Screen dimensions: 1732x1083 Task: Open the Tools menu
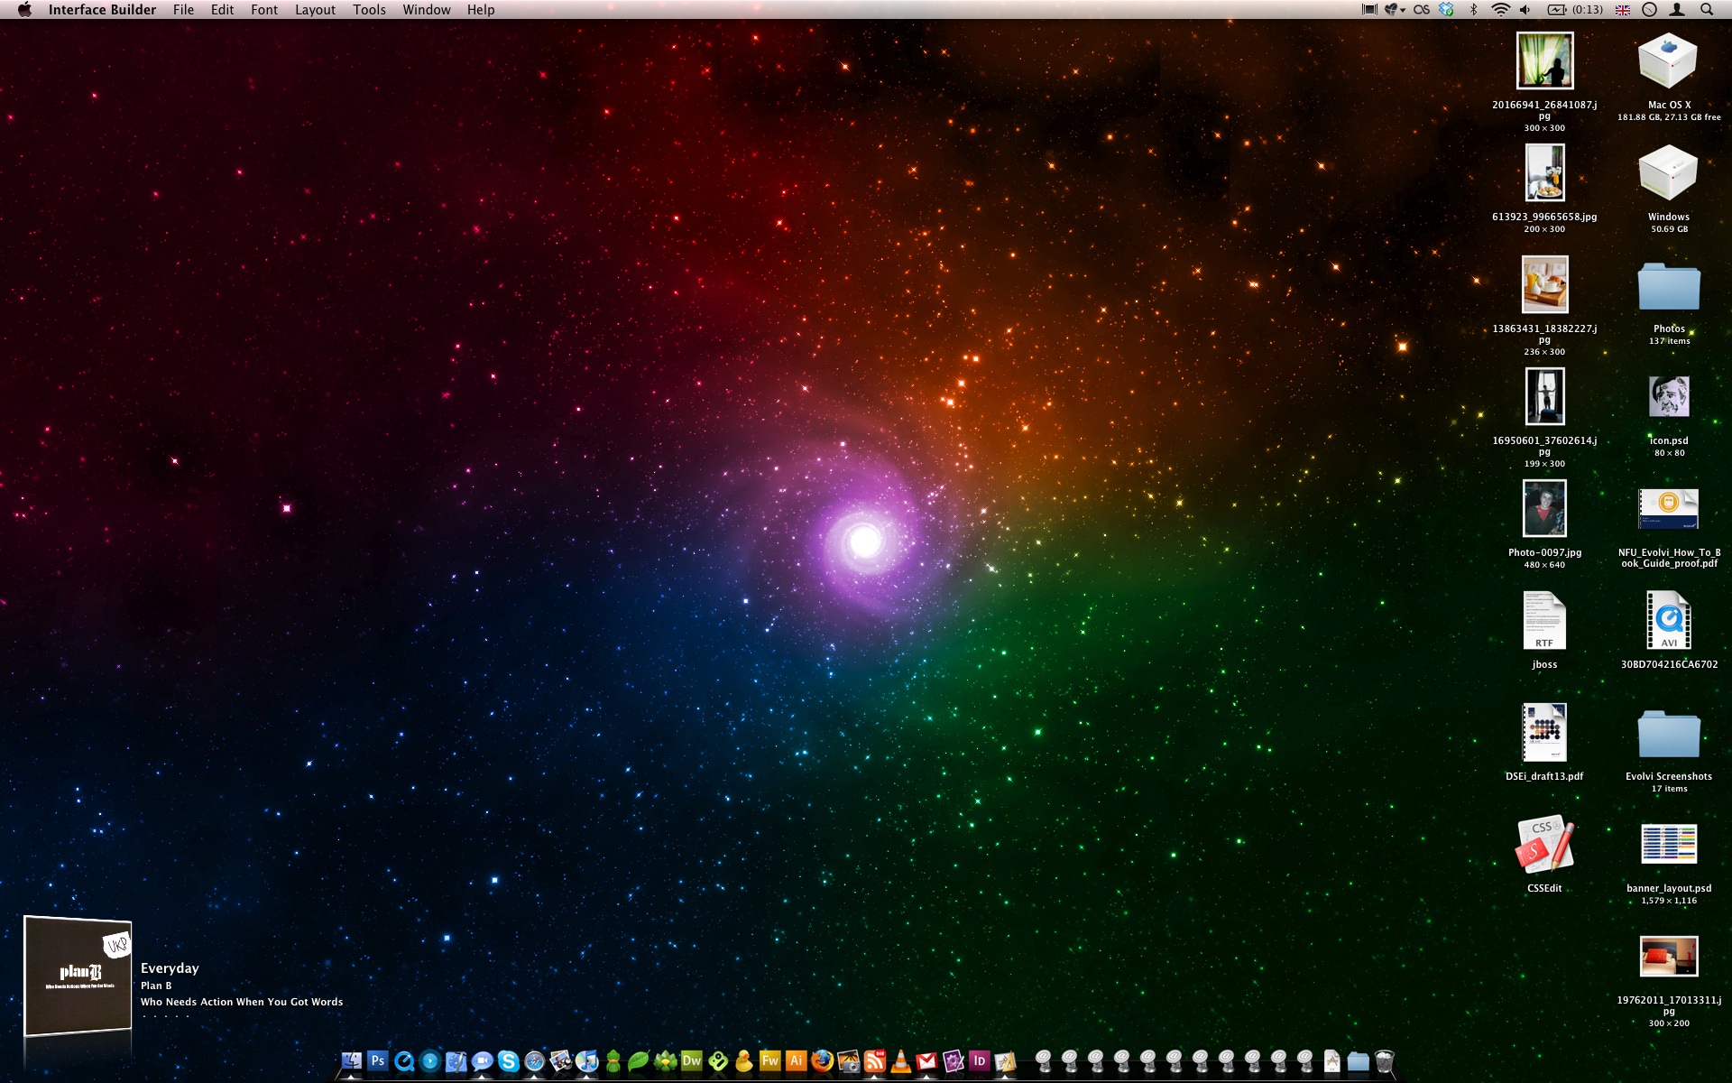pos(369,10)
